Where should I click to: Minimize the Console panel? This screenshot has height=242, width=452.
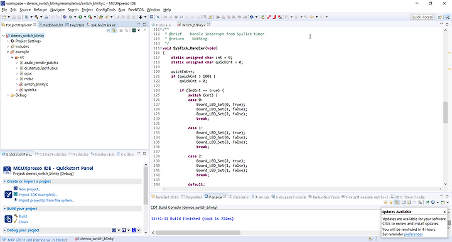tap(441, 196)
